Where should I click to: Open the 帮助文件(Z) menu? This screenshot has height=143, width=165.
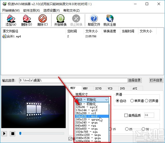[x=71, y=11]
